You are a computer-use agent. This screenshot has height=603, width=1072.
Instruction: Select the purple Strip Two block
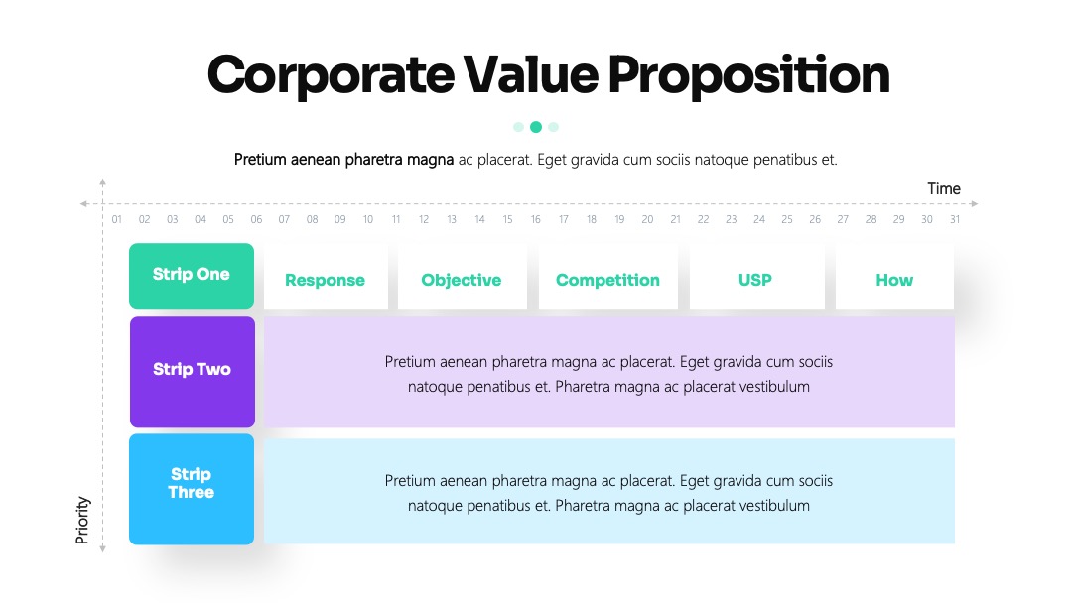point(193,372)
